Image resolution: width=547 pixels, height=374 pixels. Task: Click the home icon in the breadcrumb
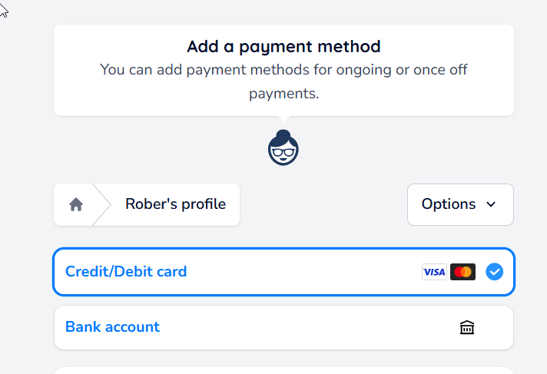75,204
